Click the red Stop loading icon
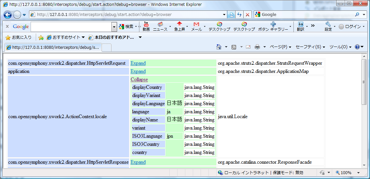 [248, 15]
